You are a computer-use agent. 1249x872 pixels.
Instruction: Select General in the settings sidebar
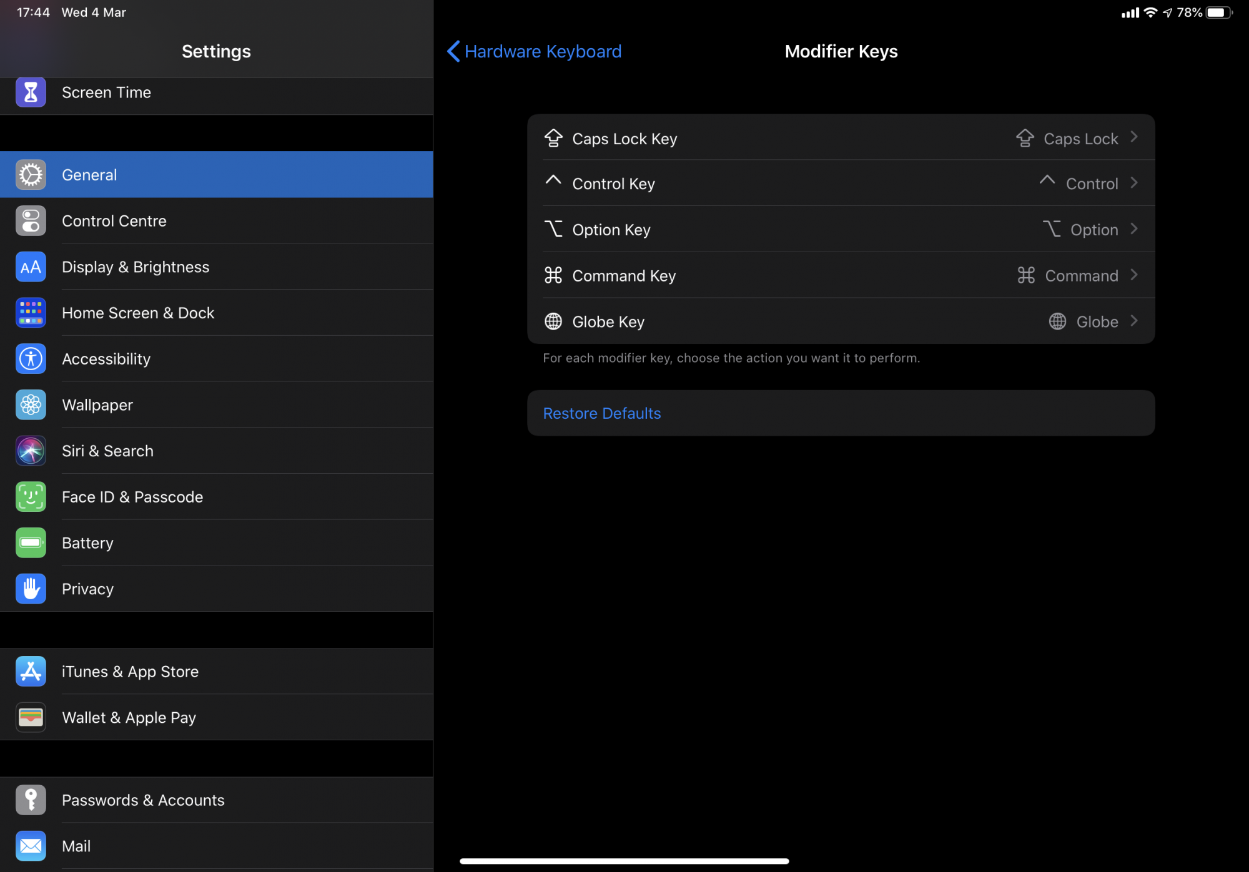click(216, 175)
